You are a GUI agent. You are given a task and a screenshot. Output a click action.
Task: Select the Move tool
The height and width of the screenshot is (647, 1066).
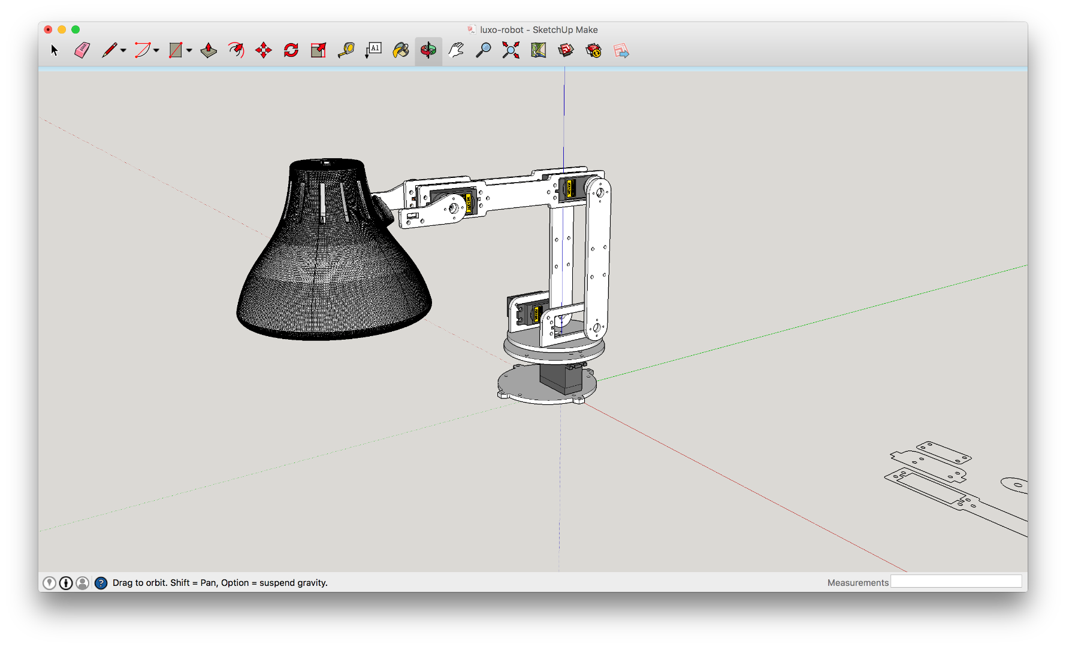pyautogui.click(x=264, y=51)
